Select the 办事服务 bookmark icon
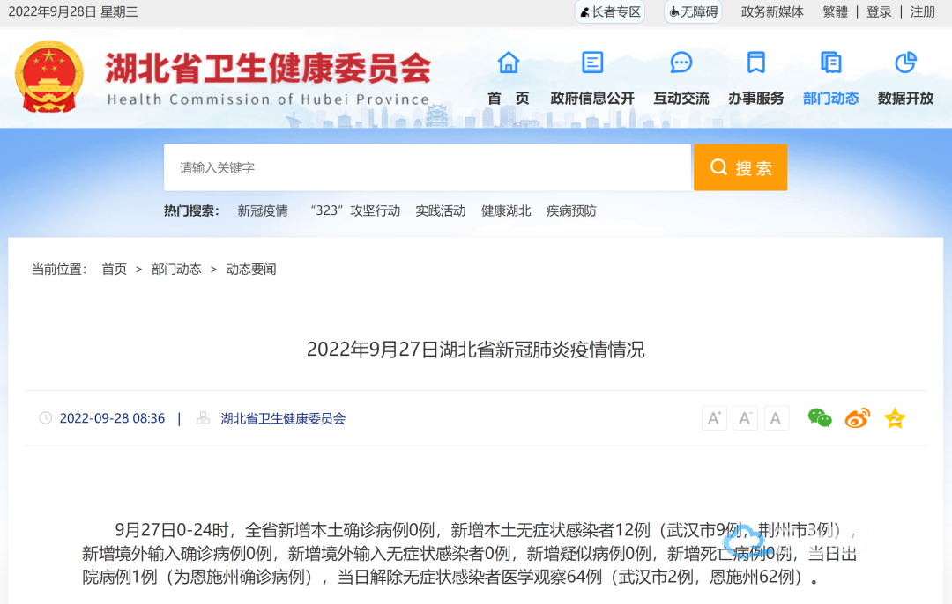952x604 pixels. click(x=755, y=63)
